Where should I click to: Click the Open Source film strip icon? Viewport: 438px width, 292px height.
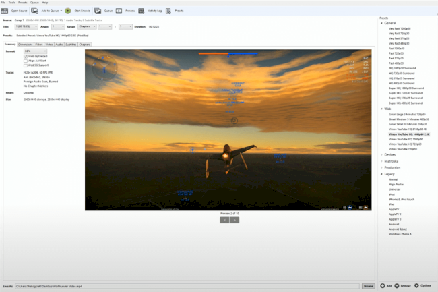(x=5, y=11)
